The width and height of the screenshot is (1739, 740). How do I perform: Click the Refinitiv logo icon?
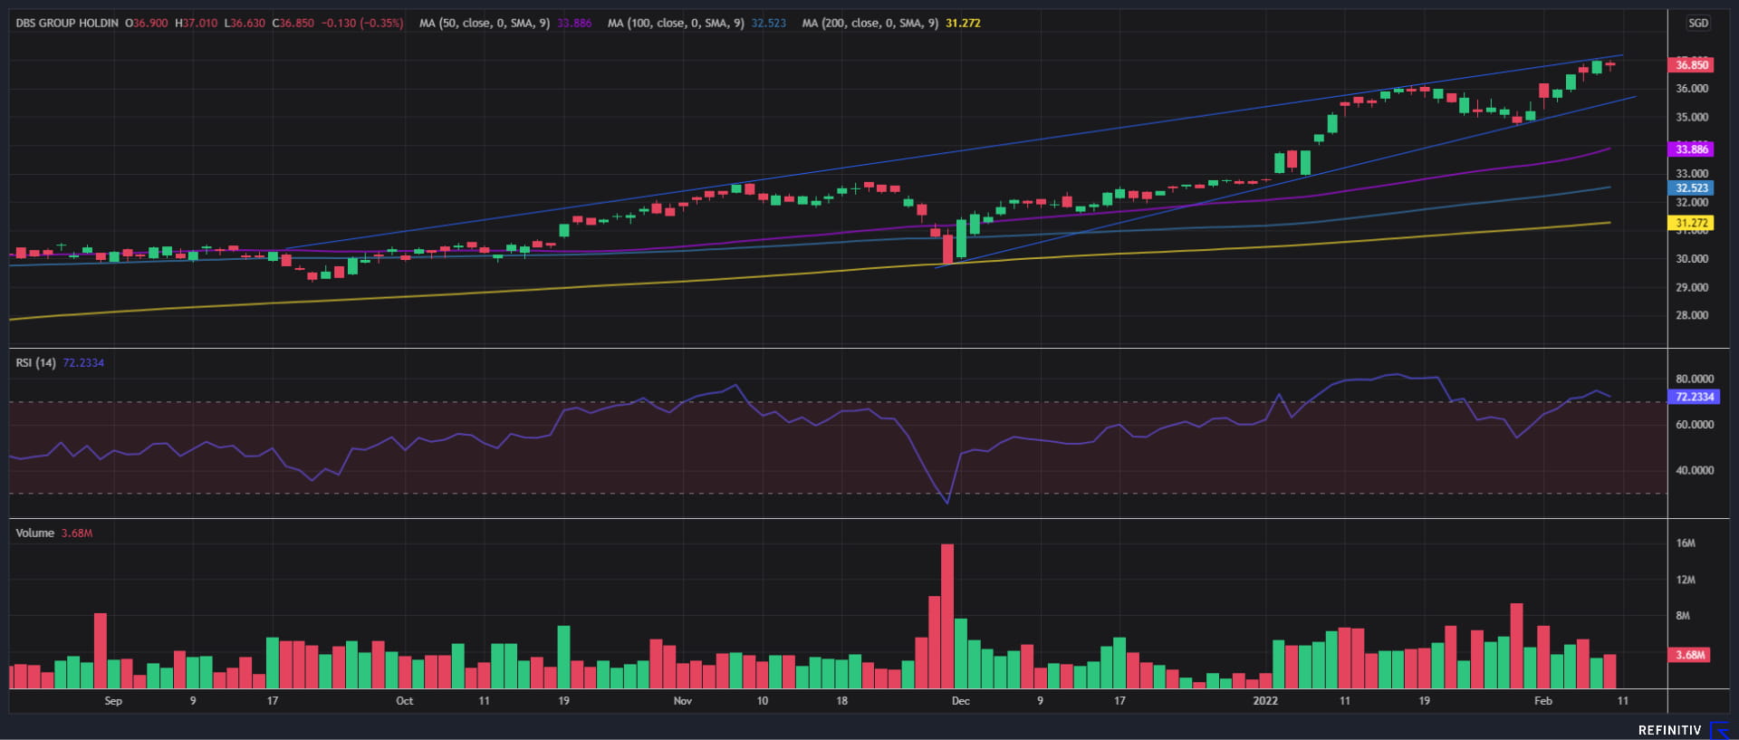click(1718, 730)
